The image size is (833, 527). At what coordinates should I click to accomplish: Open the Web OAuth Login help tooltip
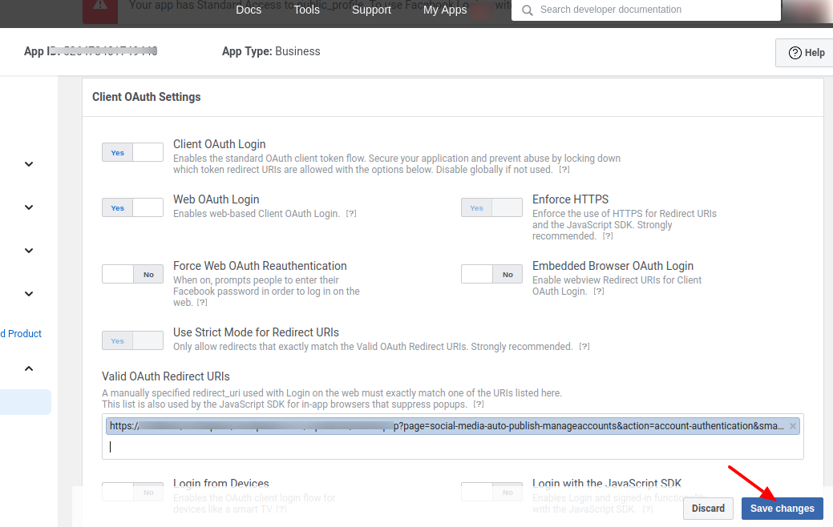tap(351, 213)
